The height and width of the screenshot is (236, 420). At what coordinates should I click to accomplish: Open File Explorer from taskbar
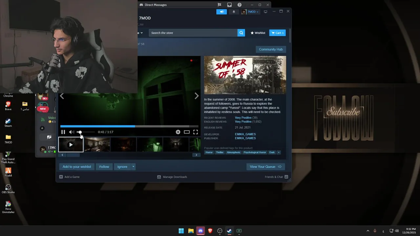point(191,231)
